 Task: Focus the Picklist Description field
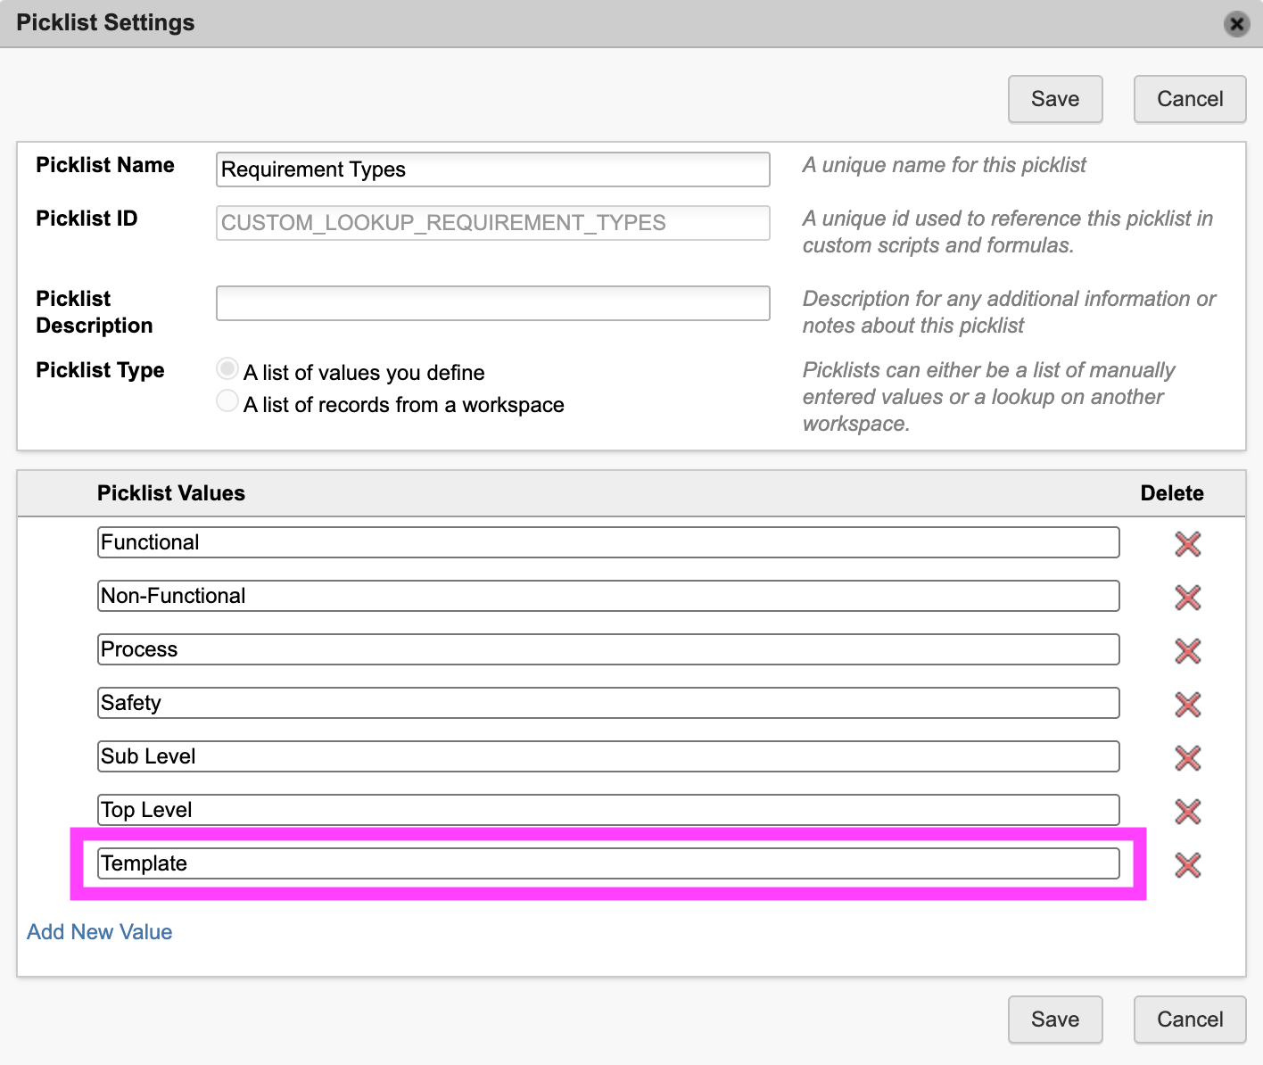click(493, 303)
